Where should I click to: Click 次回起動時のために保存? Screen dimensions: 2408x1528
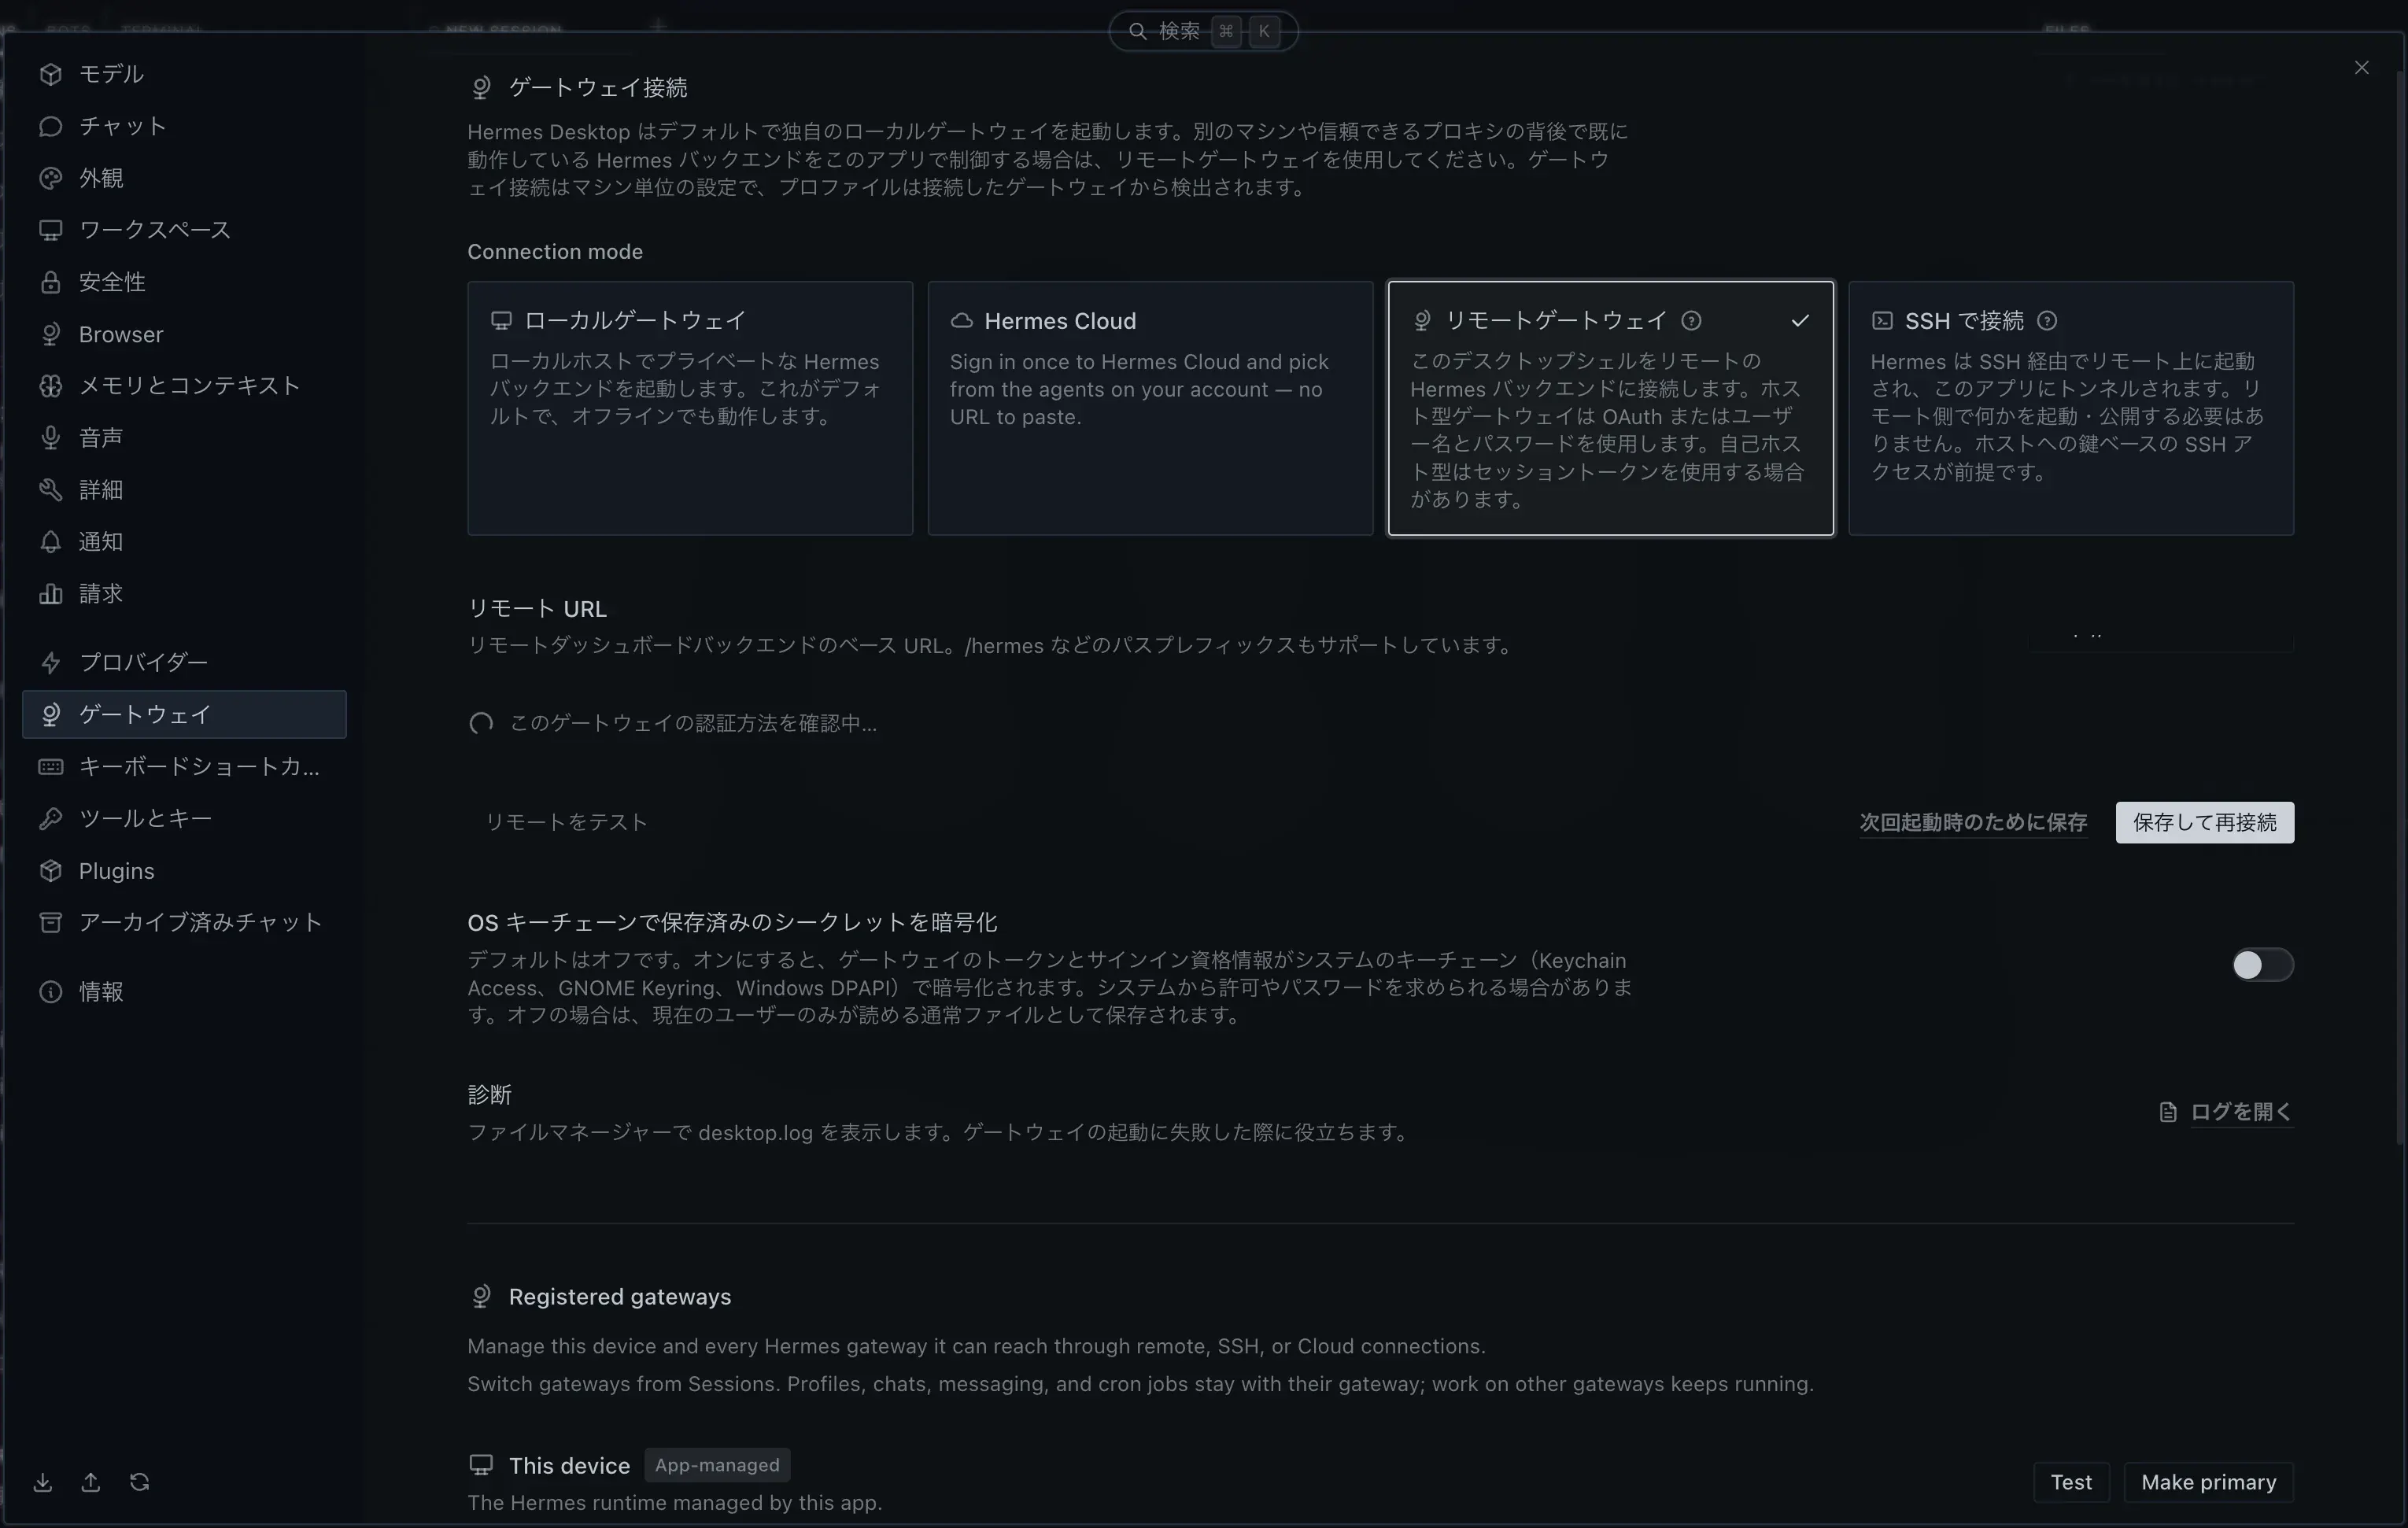1973,822
